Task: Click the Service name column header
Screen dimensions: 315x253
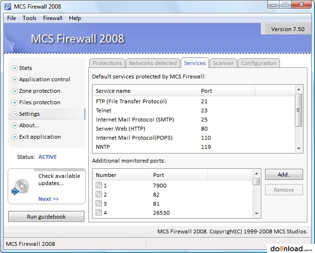Action: (145, 91)
